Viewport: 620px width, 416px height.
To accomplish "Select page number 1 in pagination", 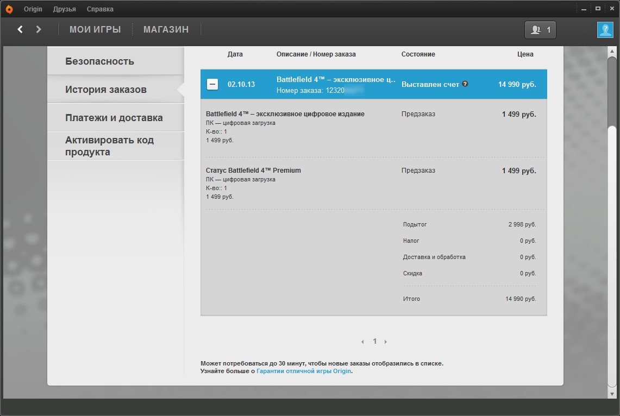I will tap(374, 342).
